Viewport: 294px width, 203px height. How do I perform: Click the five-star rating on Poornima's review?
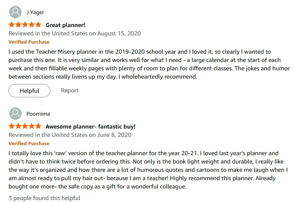point(25,126)
